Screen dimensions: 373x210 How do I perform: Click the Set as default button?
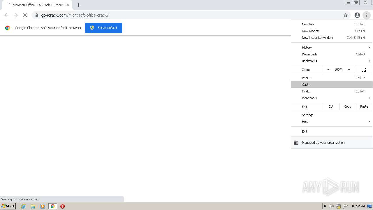tap(103, 28)
